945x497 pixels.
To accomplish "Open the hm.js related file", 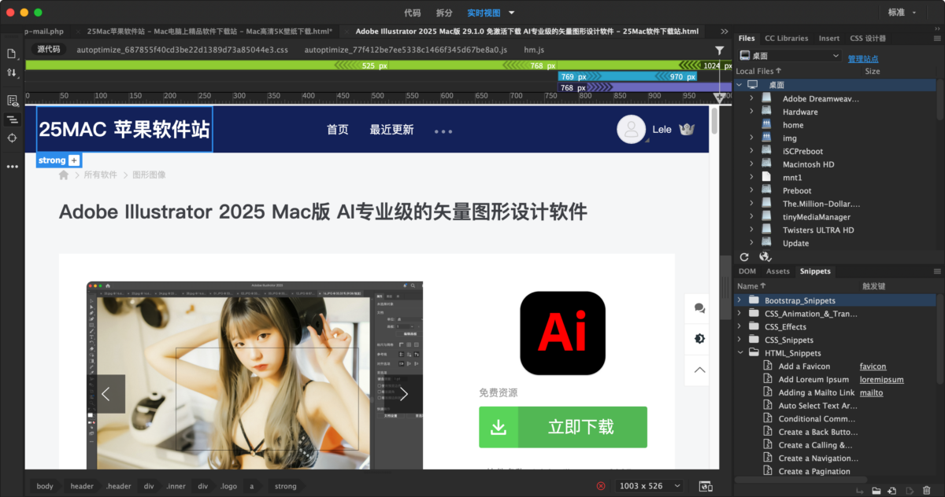I will (535, 50).
